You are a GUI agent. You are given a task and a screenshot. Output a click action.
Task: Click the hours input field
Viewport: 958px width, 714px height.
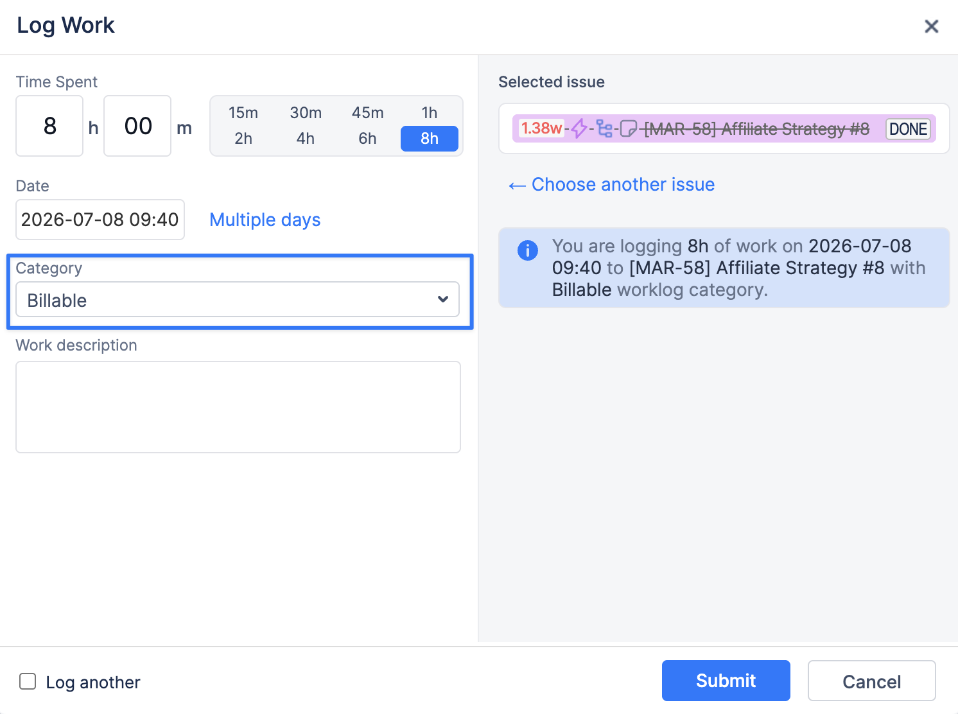pos(49,126)
